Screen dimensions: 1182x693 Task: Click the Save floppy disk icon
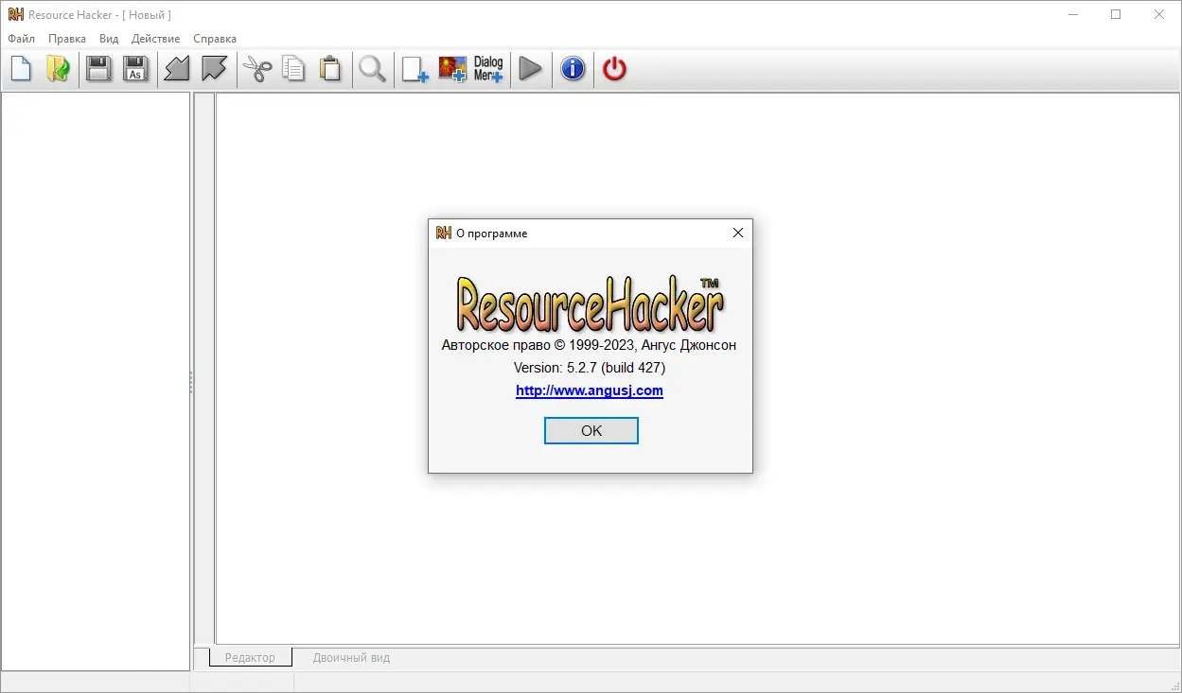coord(98,69)
